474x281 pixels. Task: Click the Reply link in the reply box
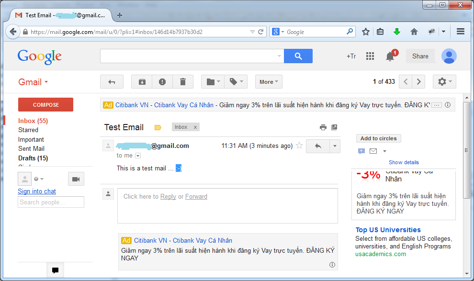[x=168, y=196]
